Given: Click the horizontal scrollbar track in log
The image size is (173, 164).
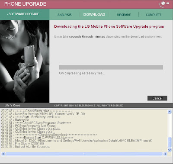Looking at the screenshot, I should click(x=84, y=154).
